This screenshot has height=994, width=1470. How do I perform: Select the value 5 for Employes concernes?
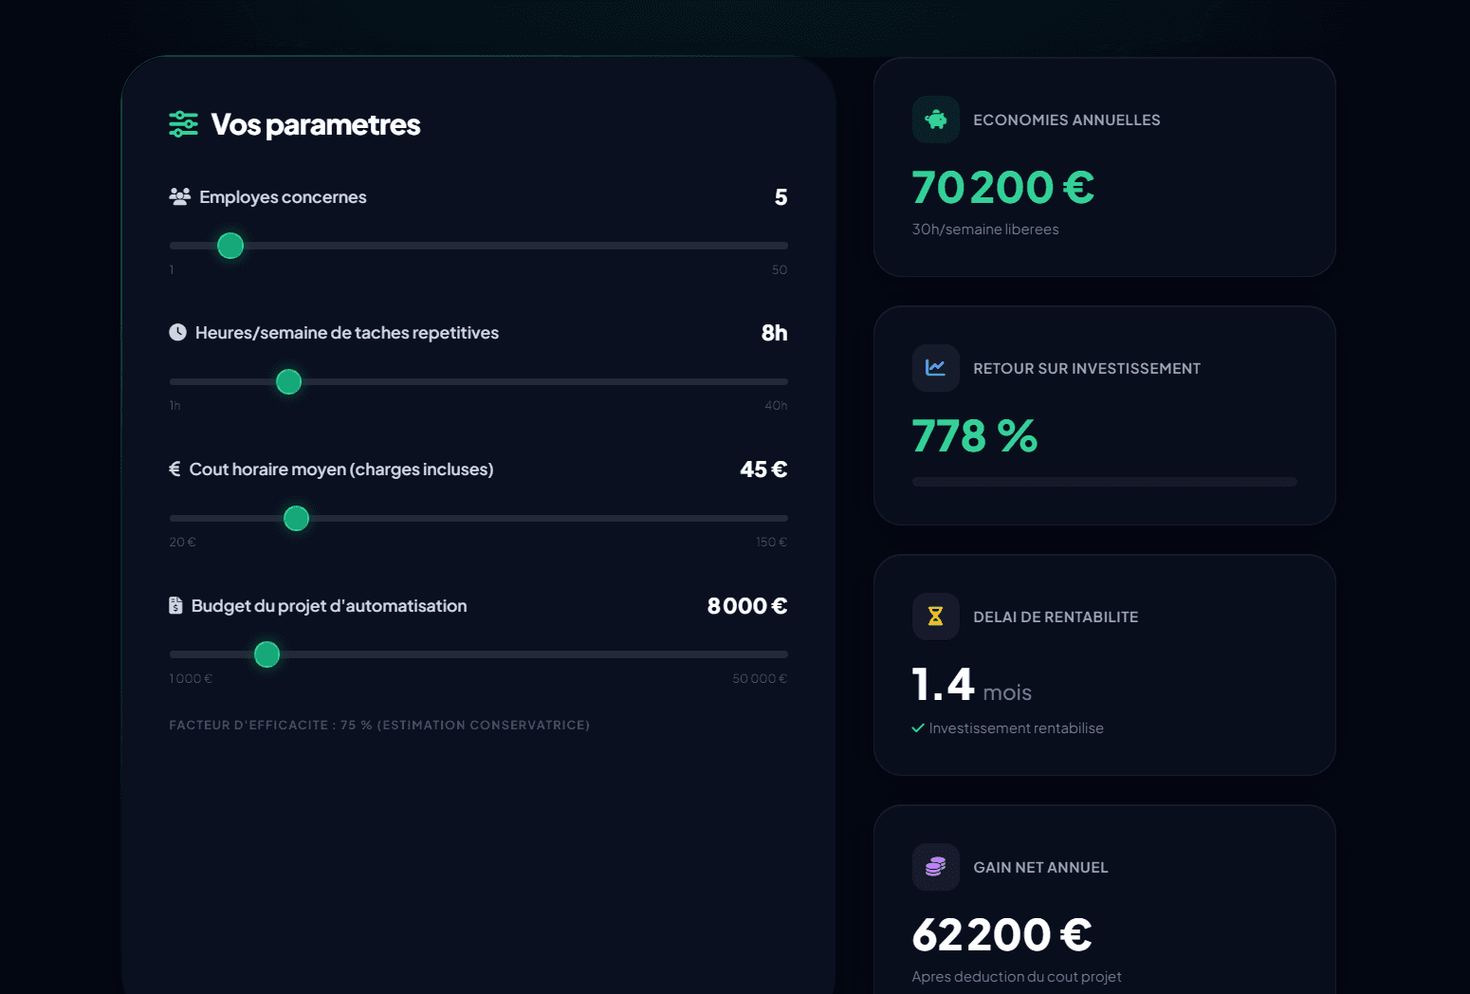point(781,197)
